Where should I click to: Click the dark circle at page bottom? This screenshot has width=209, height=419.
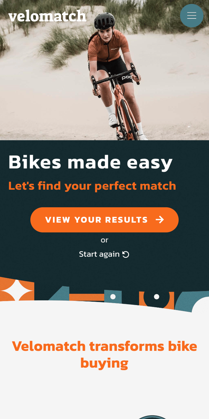click(152, 417)
